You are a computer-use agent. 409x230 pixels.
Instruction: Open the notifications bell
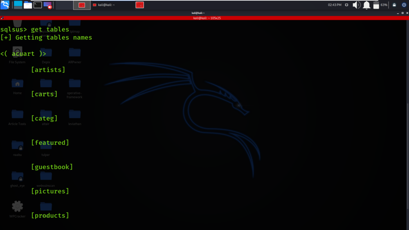[366, 4]
